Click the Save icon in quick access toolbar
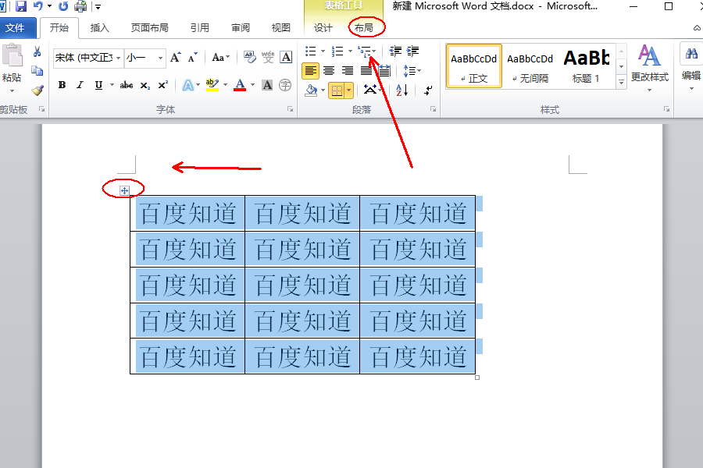The height and width of the screenshot is (468, 703). click(x=20, y=6)
